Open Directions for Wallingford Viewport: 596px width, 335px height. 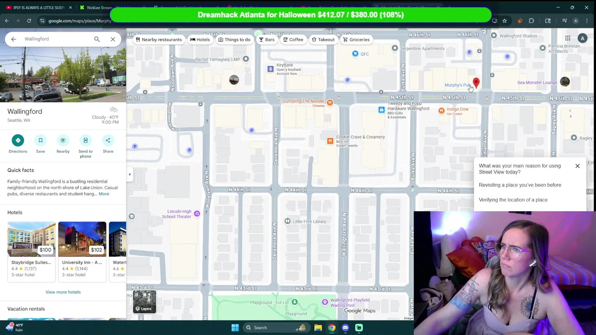pos(18,143)
